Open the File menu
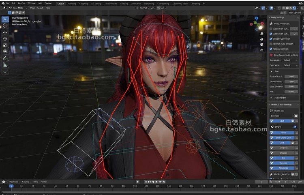This screenshot has height=195, width=304. (x=8, y=3)
